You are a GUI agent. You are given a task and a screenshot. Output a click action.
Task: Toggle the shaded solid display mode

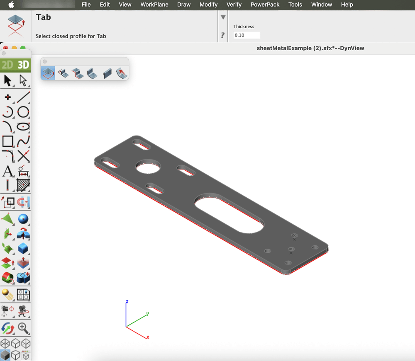(x=5, y=355)
